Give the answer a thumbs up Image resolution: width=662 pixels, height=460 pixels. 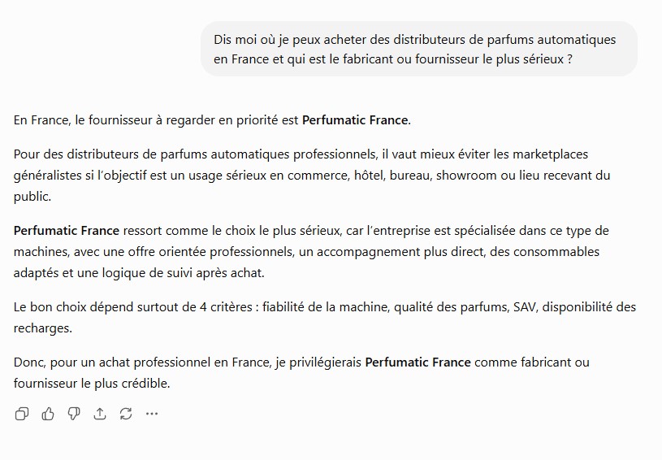point(48,414)
